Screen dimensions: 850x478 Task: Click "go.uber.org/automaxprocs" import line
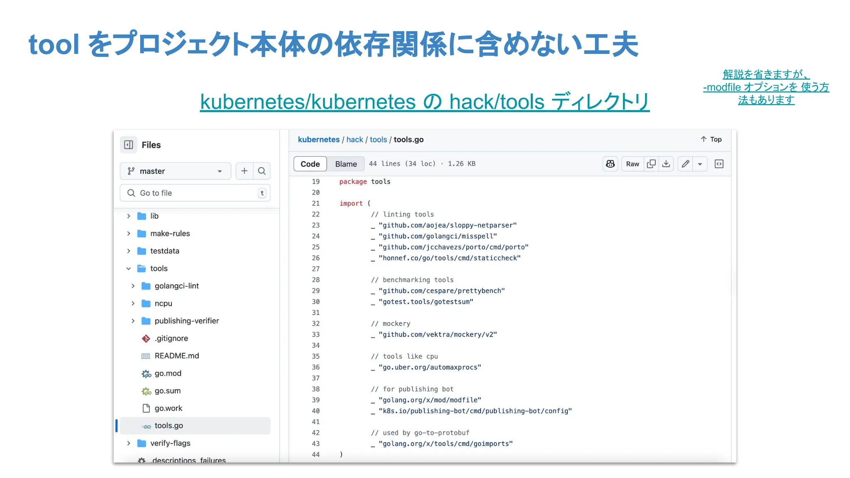pos(426,367)
